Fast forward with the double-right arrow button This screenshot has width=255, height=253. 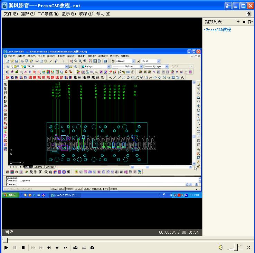65,247
